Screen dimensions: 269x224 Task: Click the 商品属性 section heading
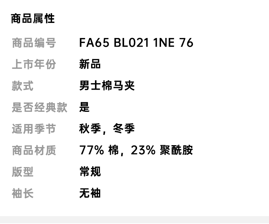(33, 19)
